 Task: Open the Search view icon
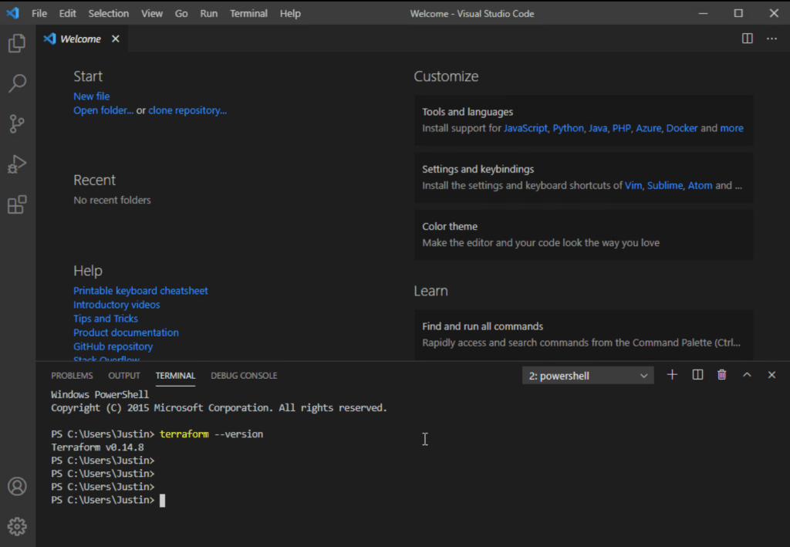point(17,83)
